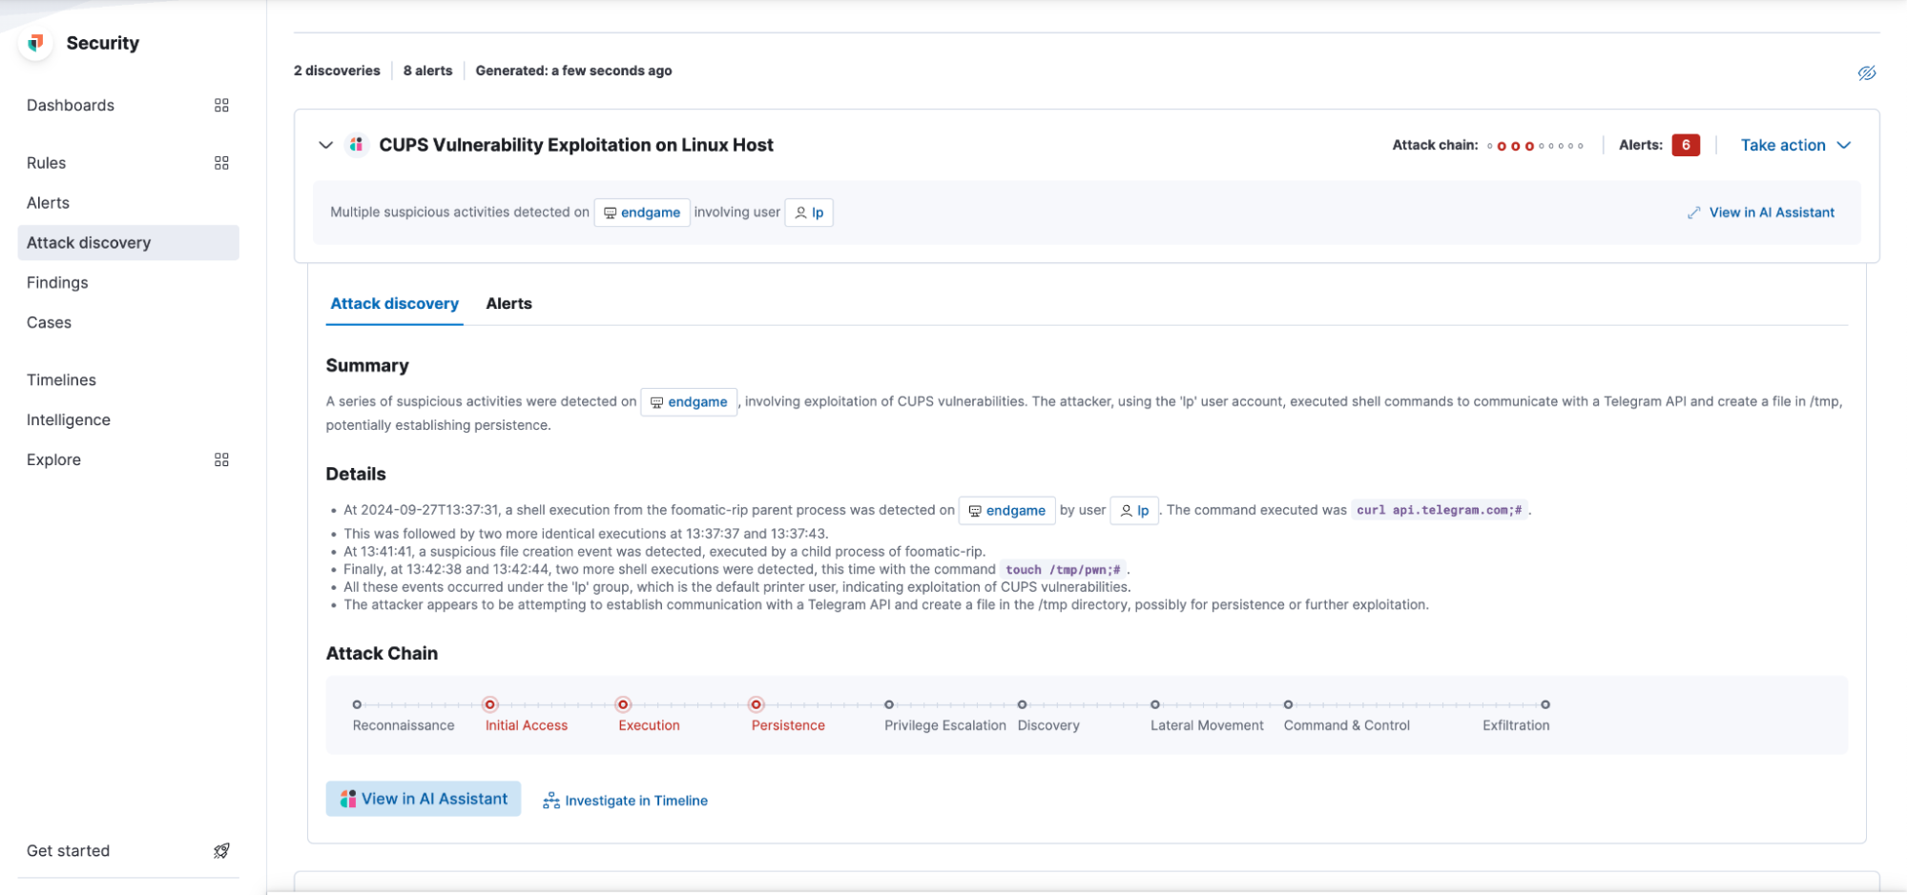Open Dashboards submenu grid icon
Screen dimensions: 1907x895
click(221, 106)
